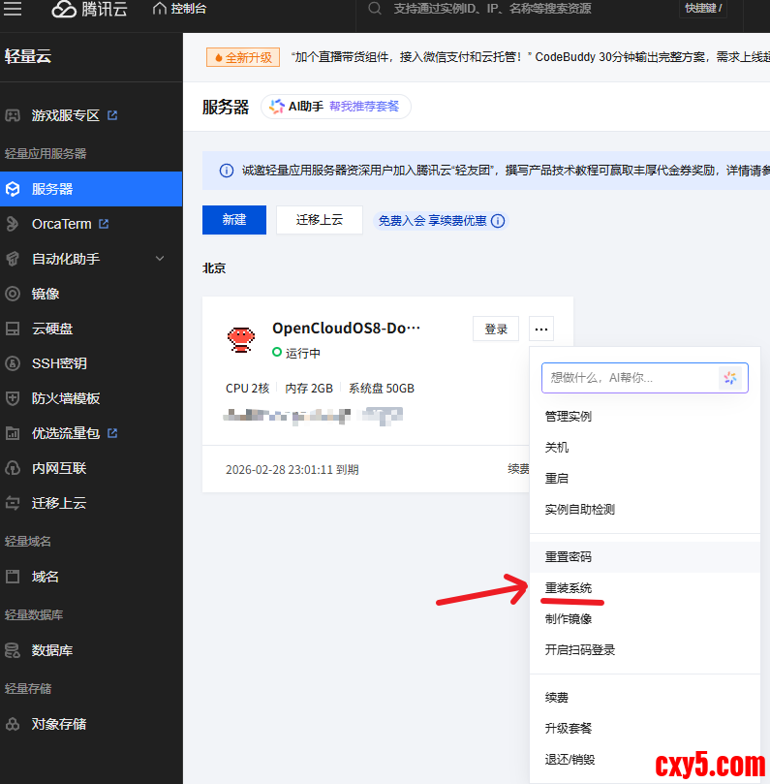Click the 云硬盘 disk icon

[x=13, y=329]
